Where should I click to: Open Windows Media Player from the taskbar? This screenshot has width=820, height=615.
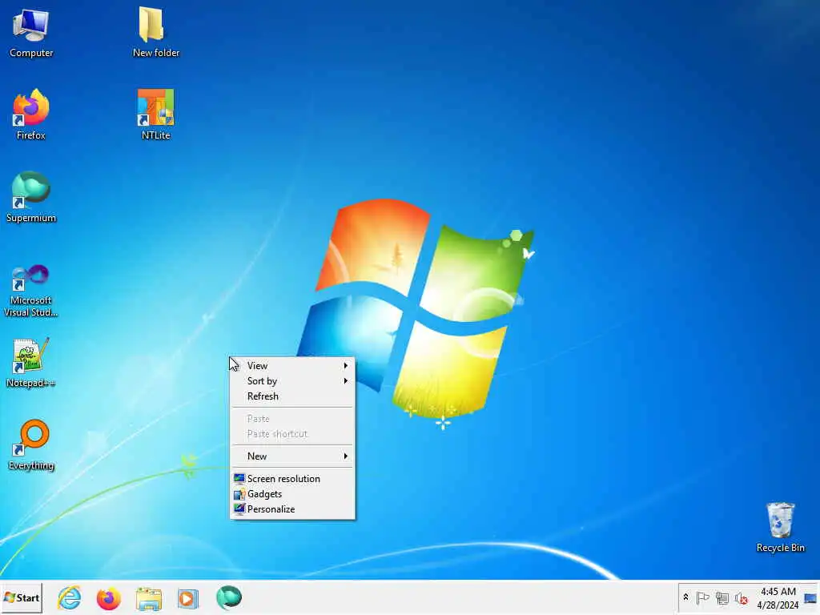(x=188, y=597)
